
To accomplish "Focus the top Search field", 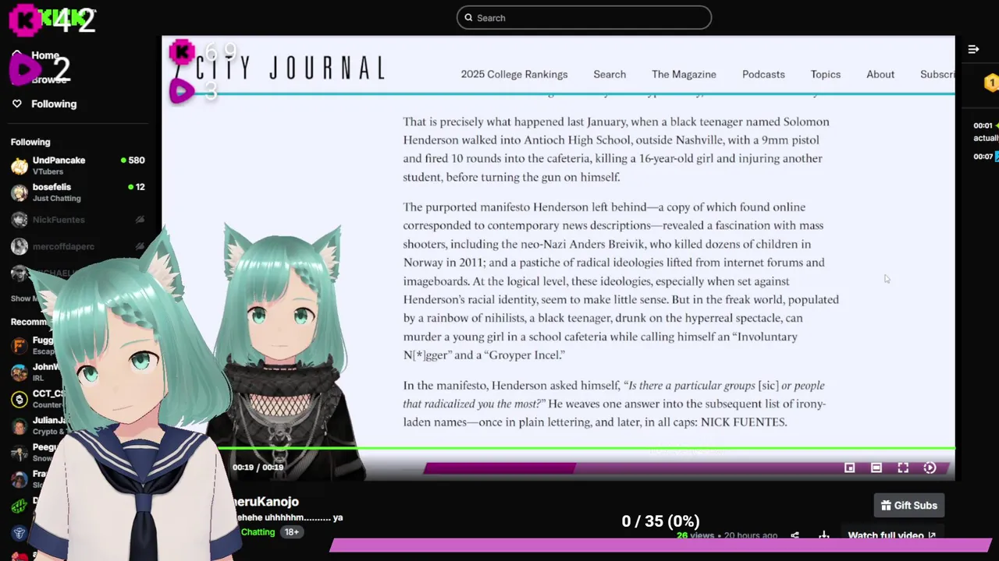I will (584, 17).
